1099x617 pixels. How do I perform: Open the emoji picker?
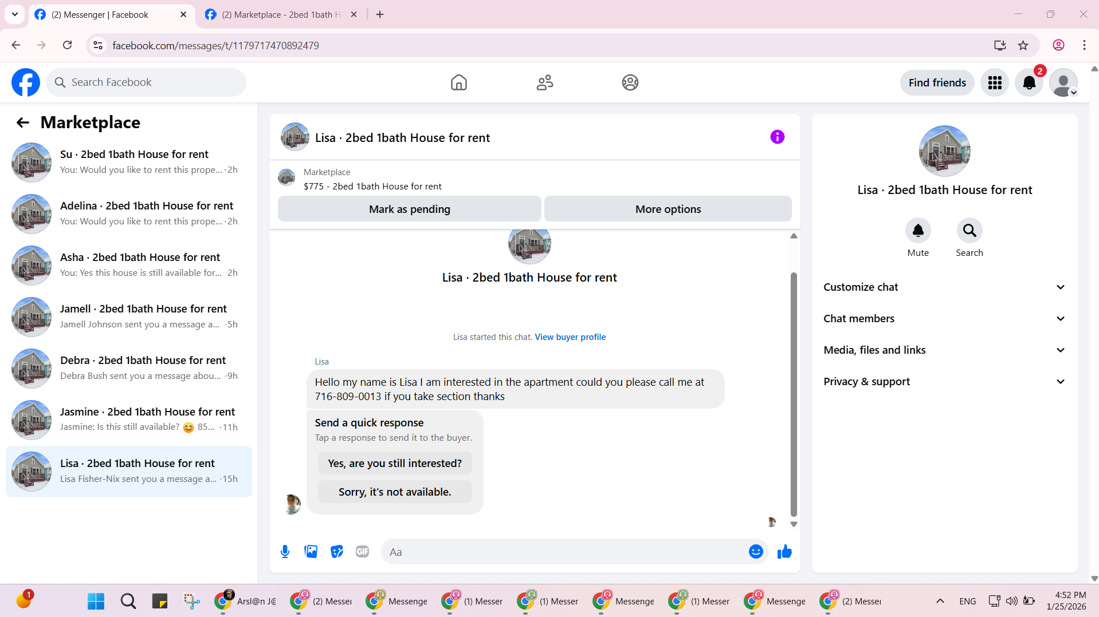click(756, 552)
